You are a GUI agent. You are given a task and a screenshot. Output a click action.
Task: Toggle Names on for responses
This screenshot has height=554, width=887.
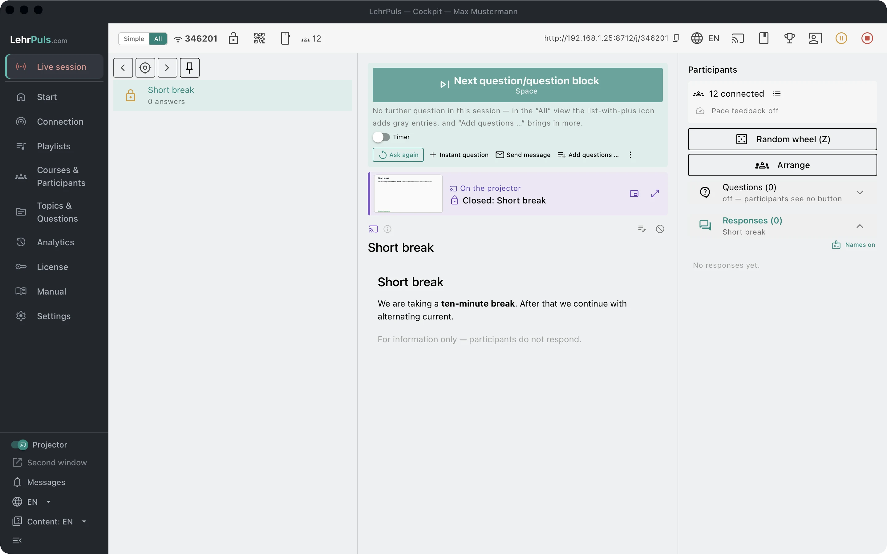pos(853,245)
